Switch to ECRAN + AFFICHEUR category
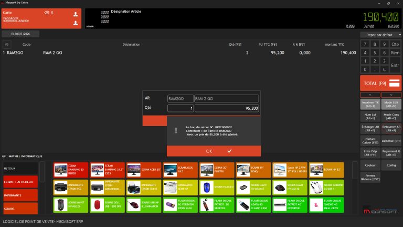 pyautogui.click(x=20, y=182)
